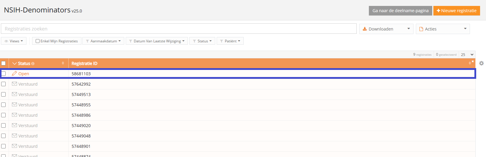Click Ga naar de deelname-pagina button
The height and width of the screenshot is (157, 486).
400,11
